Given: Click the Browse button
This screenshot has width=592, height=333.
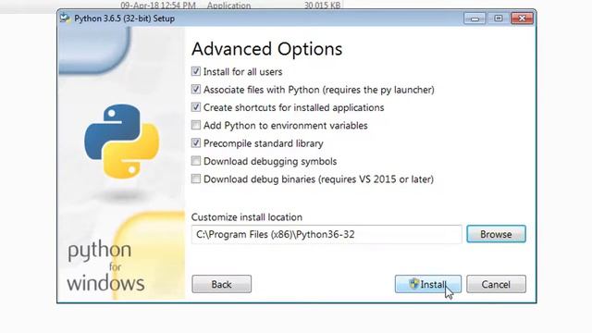Looking at the screenshot, I should [x=496, y=234].
